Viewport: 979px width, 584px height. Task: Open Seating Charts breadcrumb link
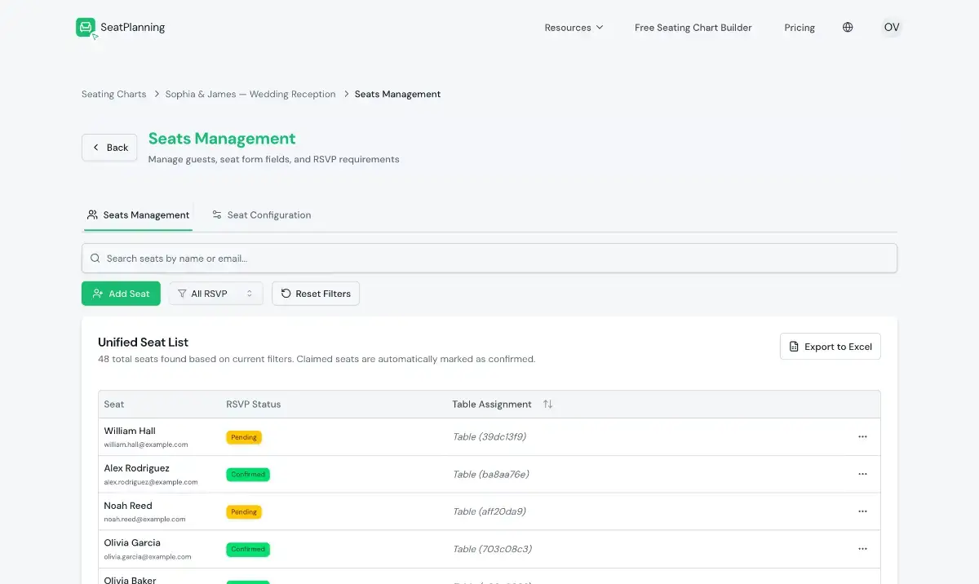pos(114,94)
